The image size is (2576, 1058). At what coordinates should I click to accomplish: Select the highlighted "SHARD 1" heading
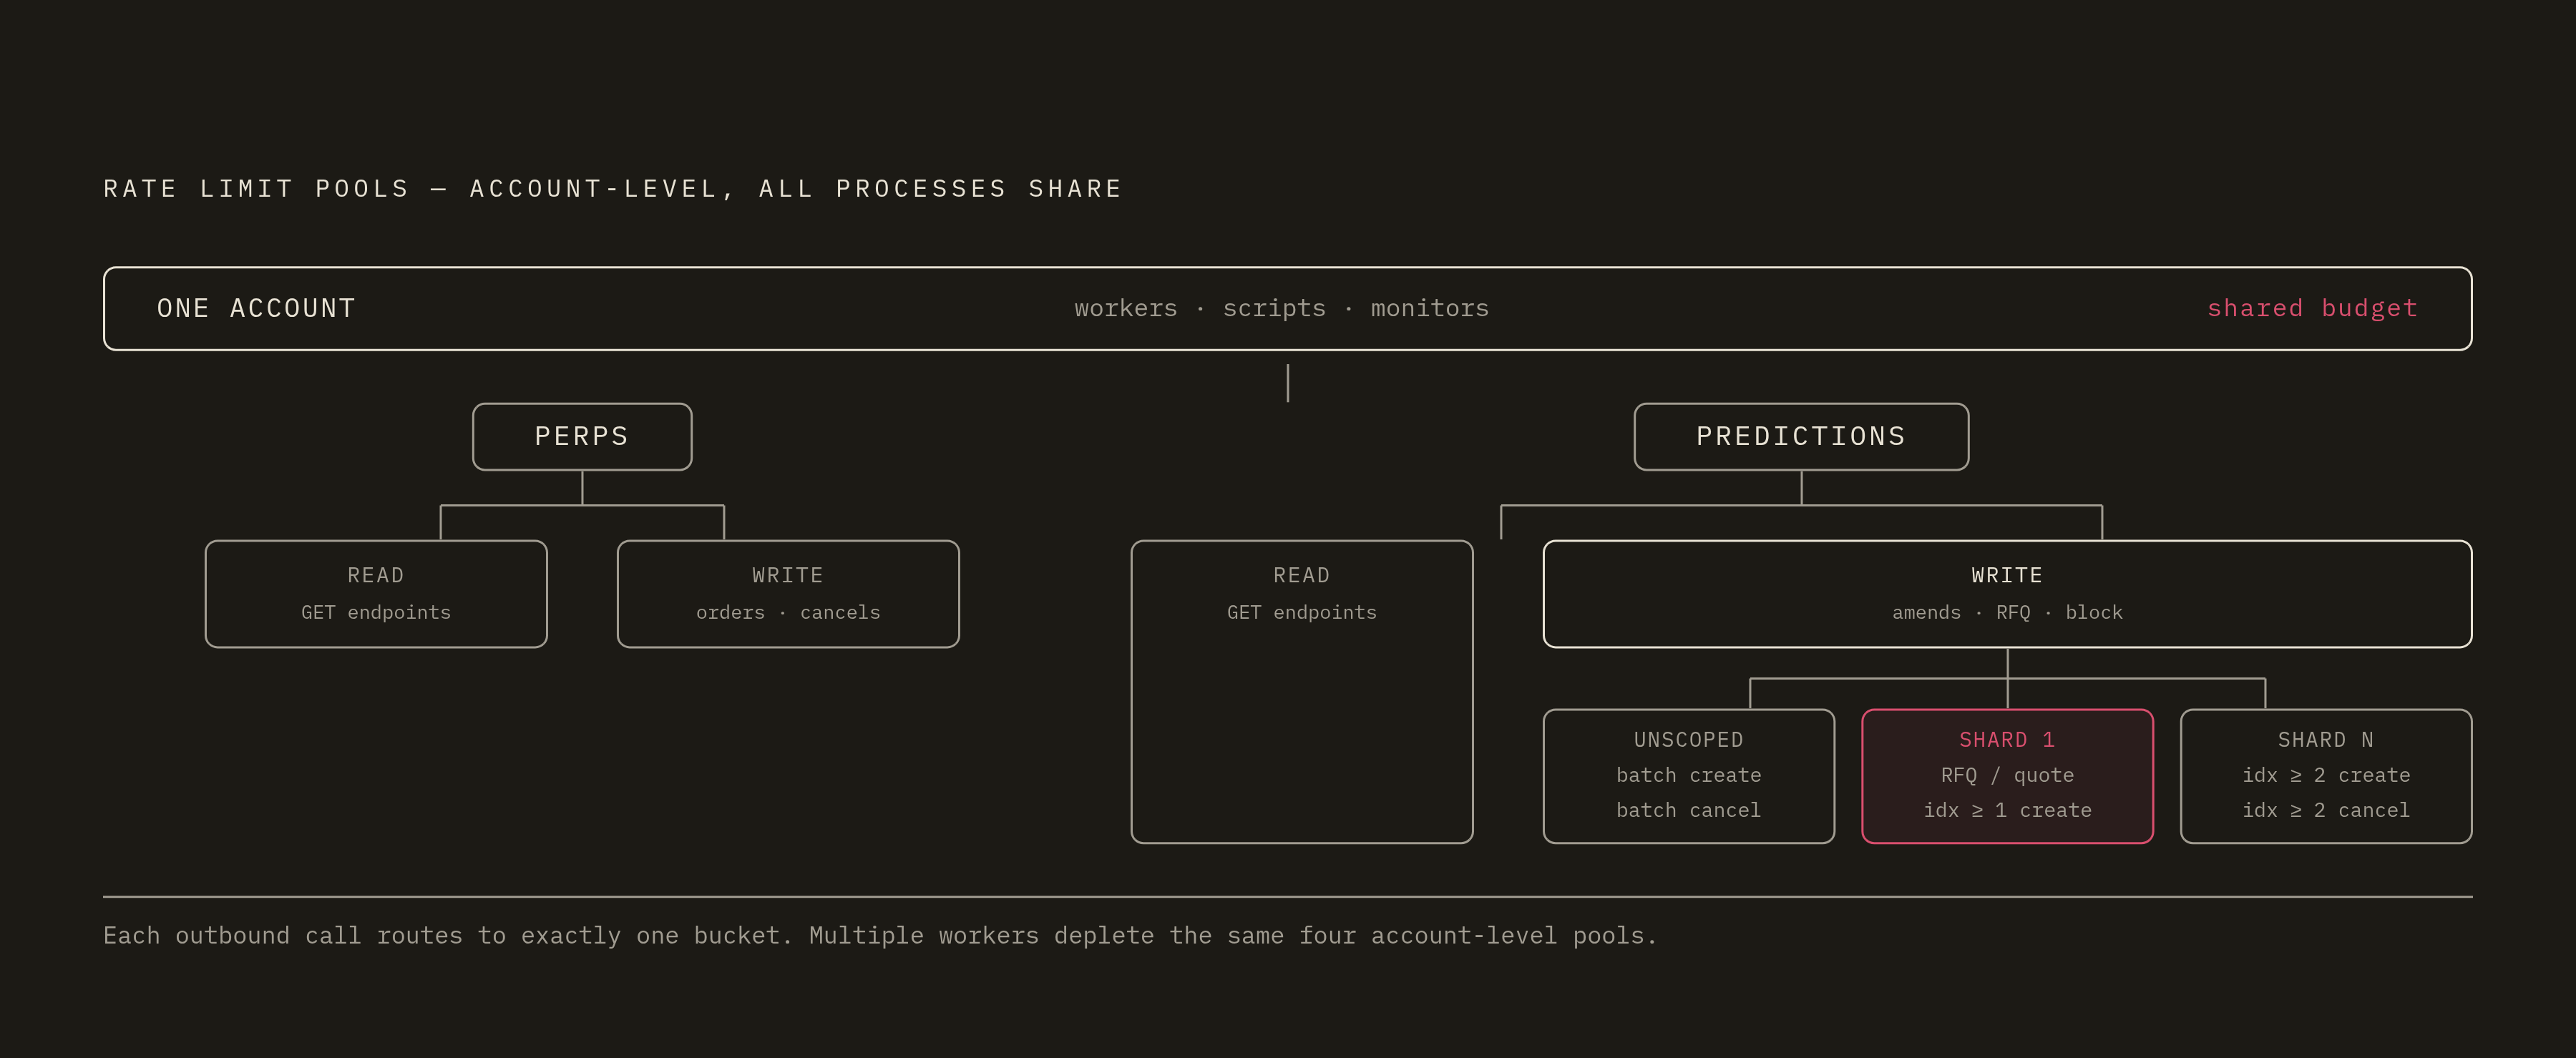2007,740
